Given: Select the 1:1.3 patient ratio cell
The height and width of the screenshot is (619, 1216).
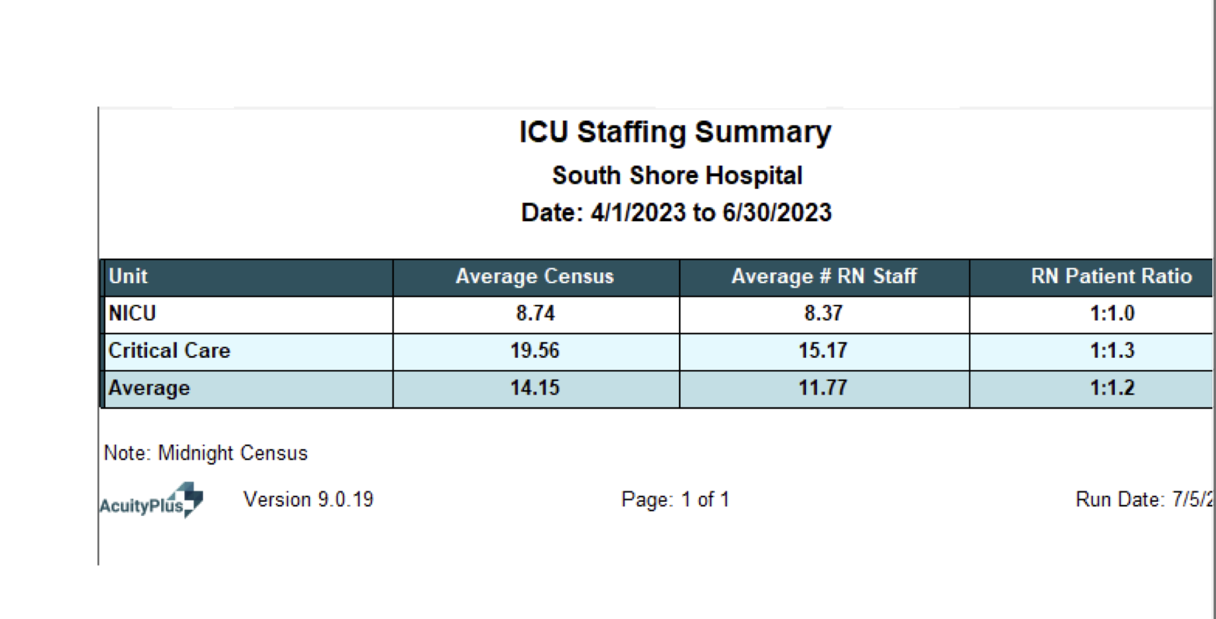Looking at the screenshot, I should [x=1112, y=351].
